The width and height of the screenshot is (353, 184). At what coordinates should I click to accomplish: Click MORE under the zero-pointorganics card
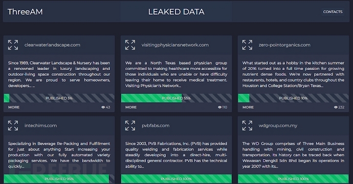pos(248,107)
